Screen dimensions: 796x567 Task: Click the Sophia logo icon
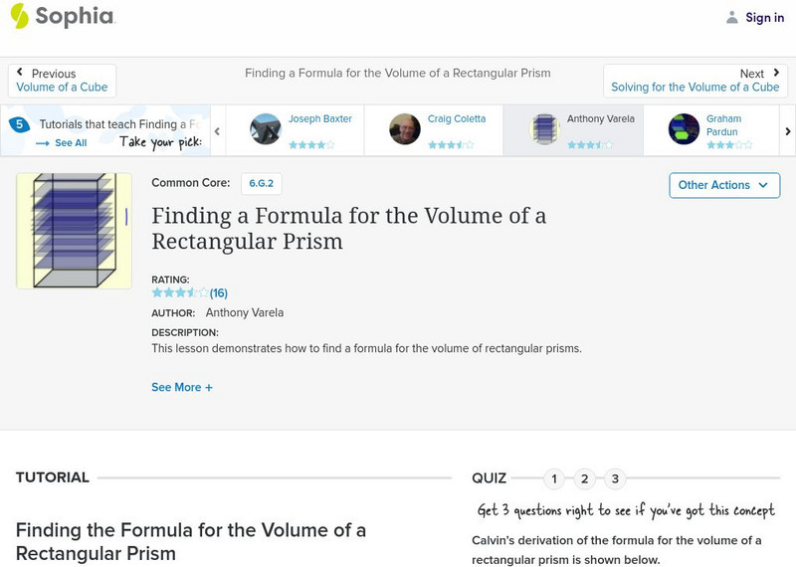pos(19,16)
